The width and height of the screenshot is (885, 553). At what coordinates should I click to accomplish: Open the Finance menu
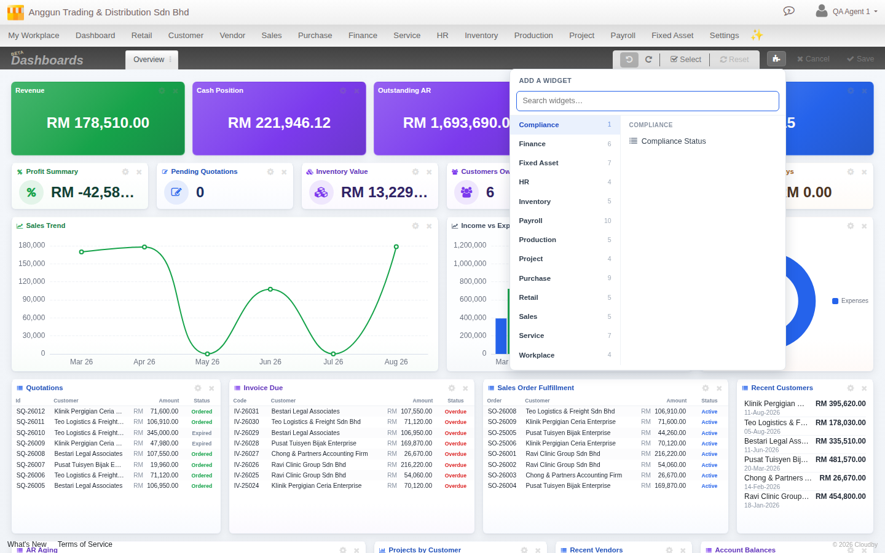point(363,36)
